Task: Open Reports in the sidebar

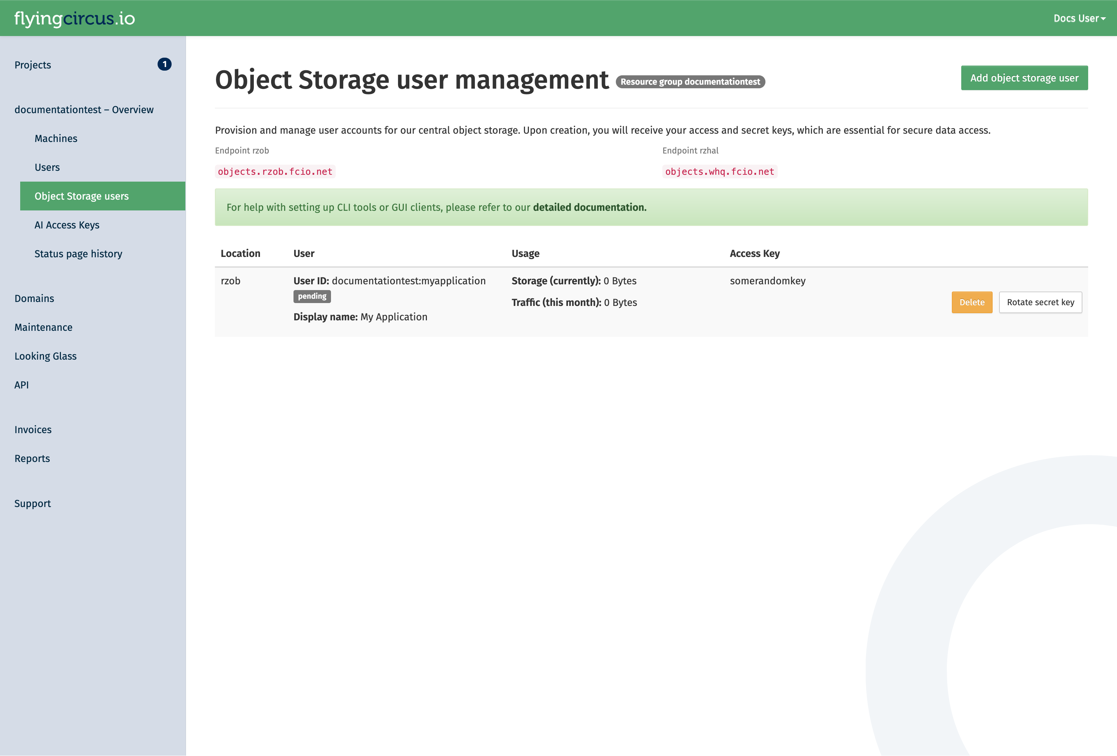Action: pyautogui.click(x=32, y=458)
